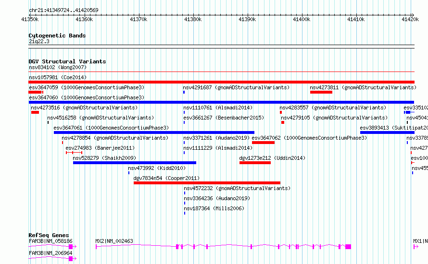Click FAM3B NM_058186 exon block
Viewport: 428px width, 264px height.
coord(71,247)
